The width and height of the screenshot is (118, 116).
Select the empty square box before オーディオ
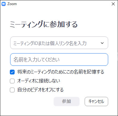tap(12, 81)
